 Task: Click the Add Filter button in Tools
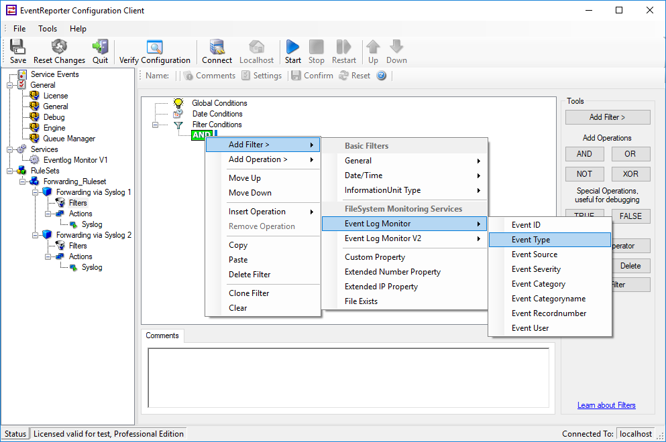pyautogui.click(x=608, y=117)
